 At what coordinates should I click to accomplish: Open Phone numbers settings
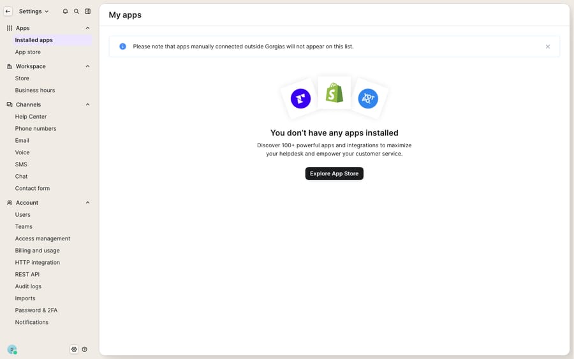point(36,128)
